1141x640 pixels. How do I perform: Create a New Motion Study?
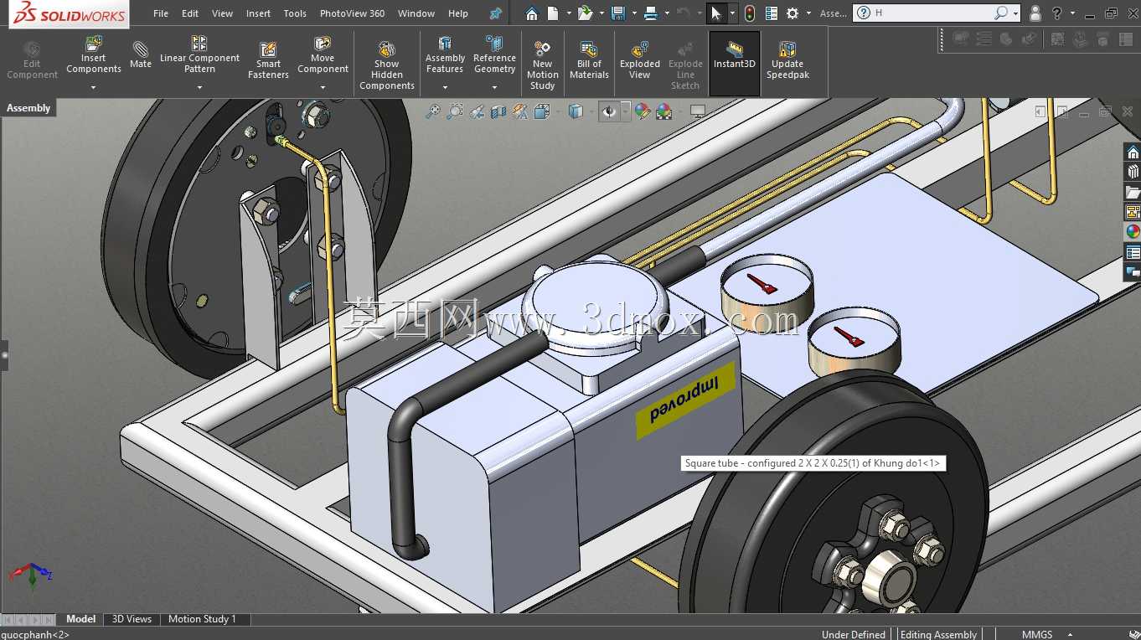542,65
